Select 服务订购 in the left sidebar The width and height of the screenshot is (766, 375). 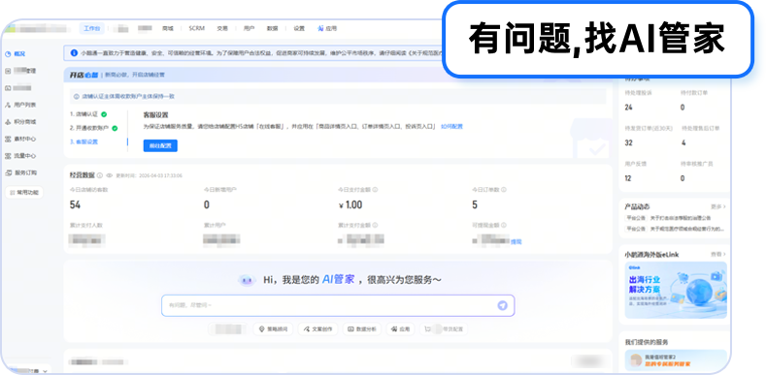point(26,172)
